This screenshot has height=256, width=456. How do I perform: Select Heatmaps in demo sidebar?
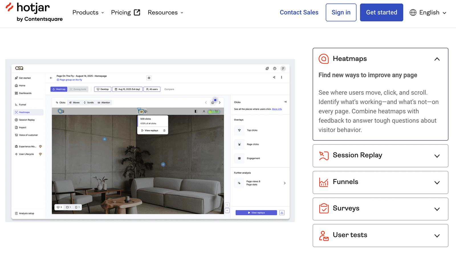(28, 112)
